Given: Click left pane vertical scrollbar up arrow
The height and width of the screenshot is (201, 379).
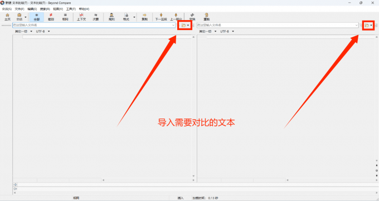Looking at the screenshot, I should (x=193, y=37).
